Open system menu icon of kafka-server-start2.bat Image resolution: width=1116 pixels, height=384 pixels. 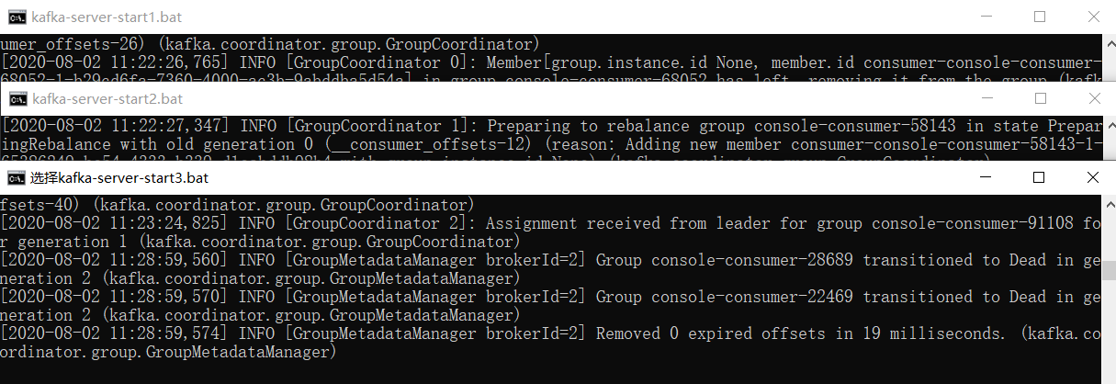tap(15, 98)
